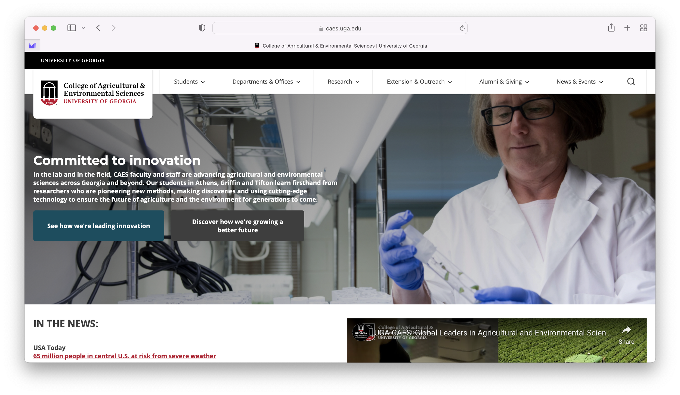Image resolution: width=680 pixels, height=395 pixels.
Task: Share the embedded YouTube video
Action: click(x=626, y=335)
